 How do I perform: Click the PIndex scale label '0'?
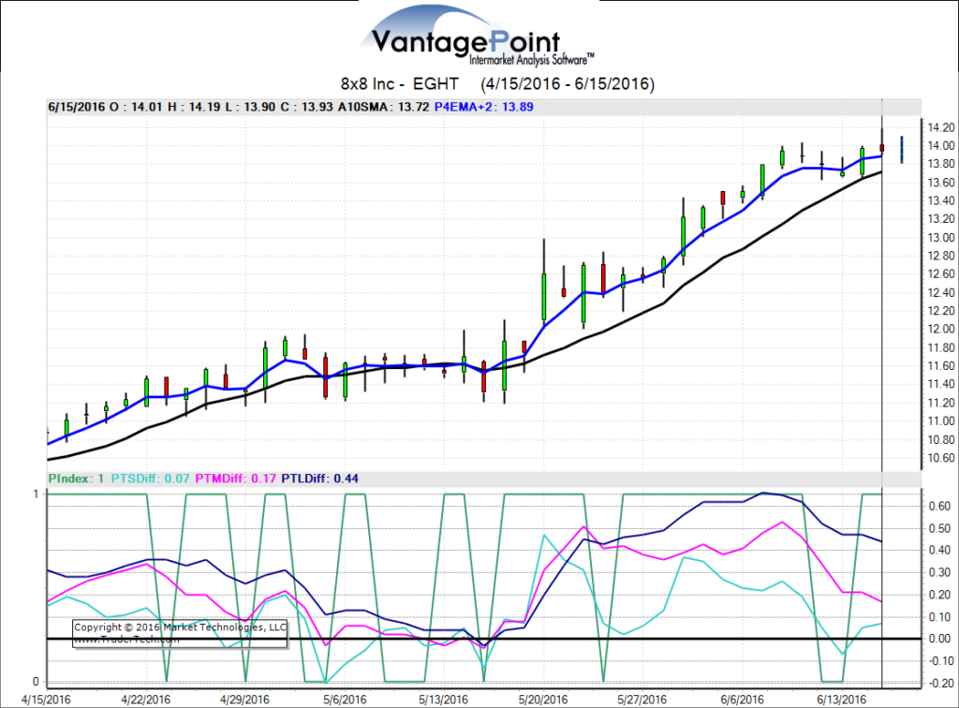(36, 682)
